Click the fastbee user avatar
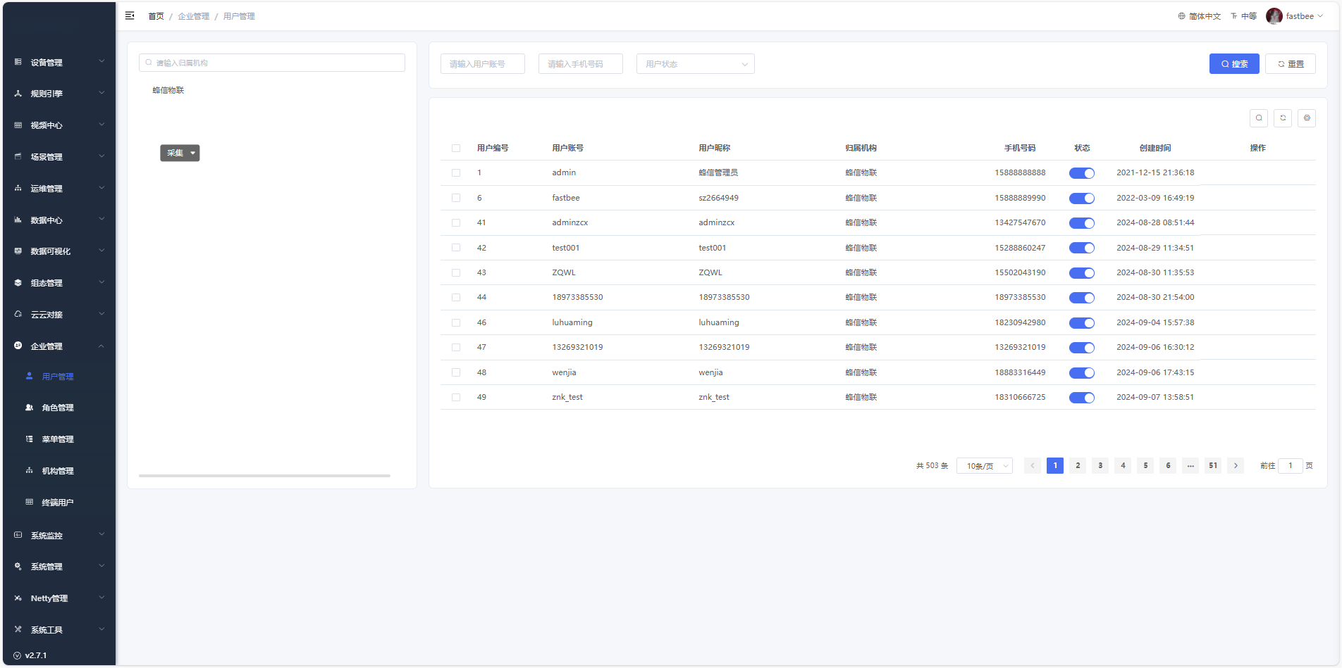The width and height of the screenshot is (1342, 668). [1274, 16]
